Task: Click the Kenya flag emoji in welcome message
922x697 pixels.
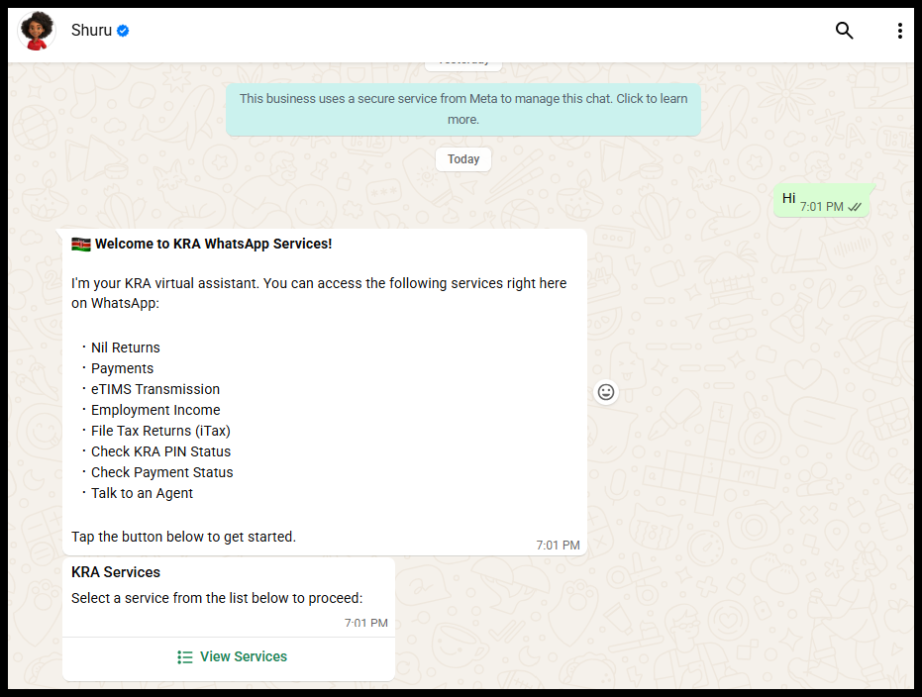Action: click(x=81, y=244)
